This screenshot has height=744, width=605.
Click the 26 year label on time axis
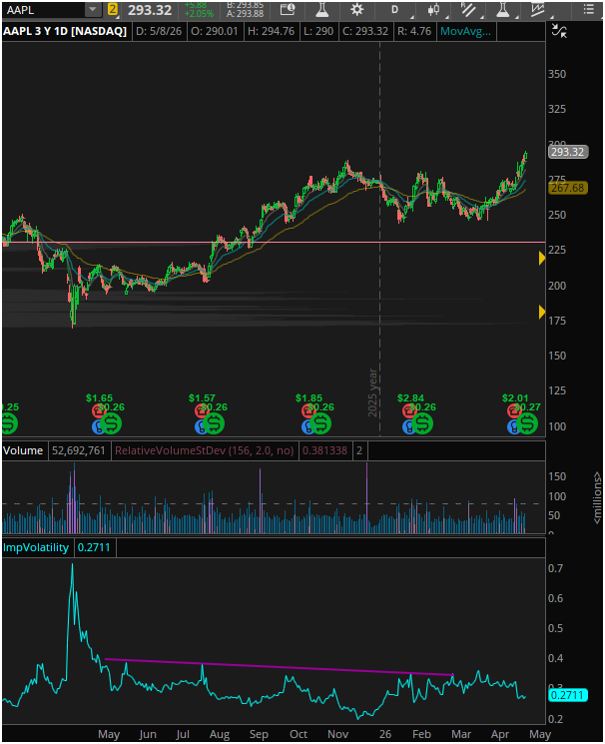click(x=385, y=734)
